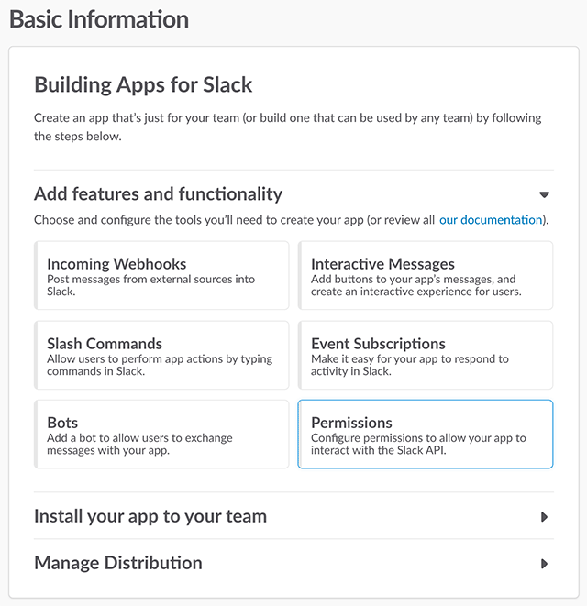Click Configure permissions to allow your app text

[x=418, y=444]
